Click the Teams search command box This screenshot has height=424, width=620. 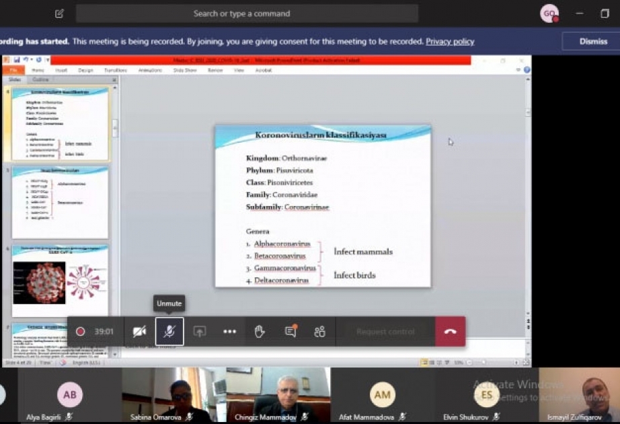247,14
